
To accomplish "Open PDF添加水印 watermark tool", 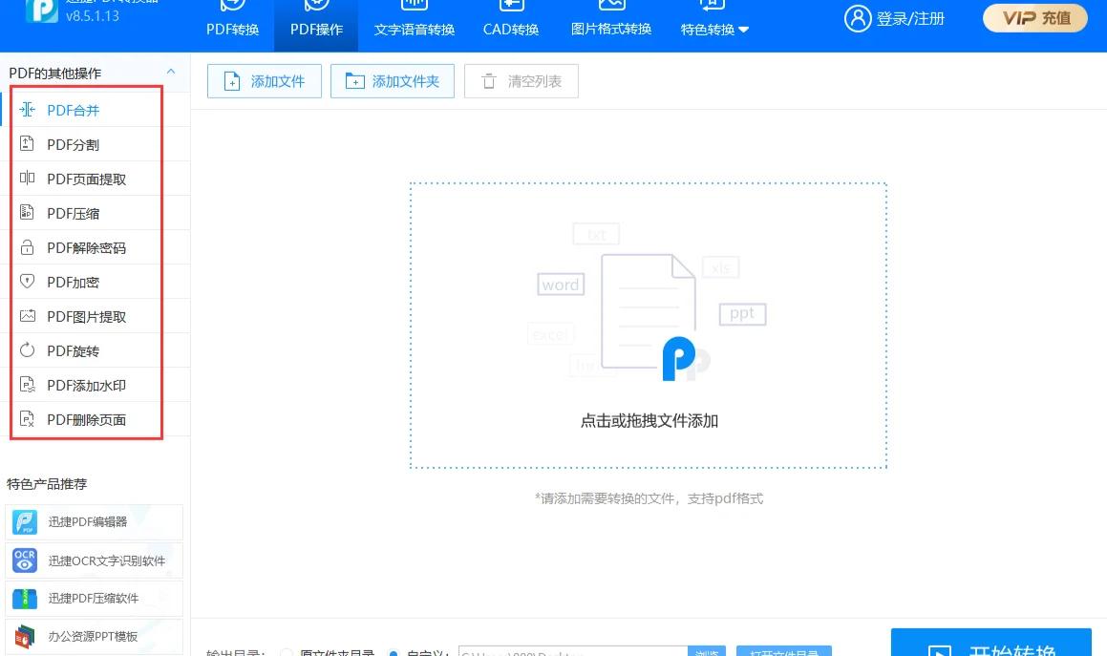I will [x=96, y=385].
